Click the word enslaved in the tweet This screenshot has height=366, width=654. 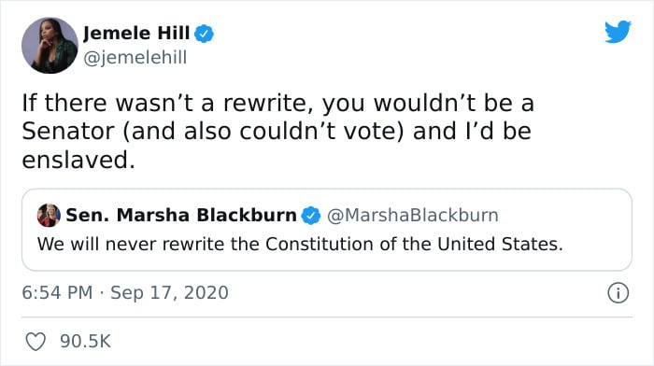(78, 160)
